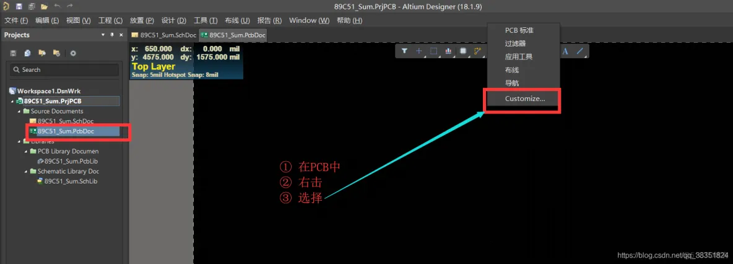Open the 报告 (R) menu
The image size is (733, 264).
[270, 20]
